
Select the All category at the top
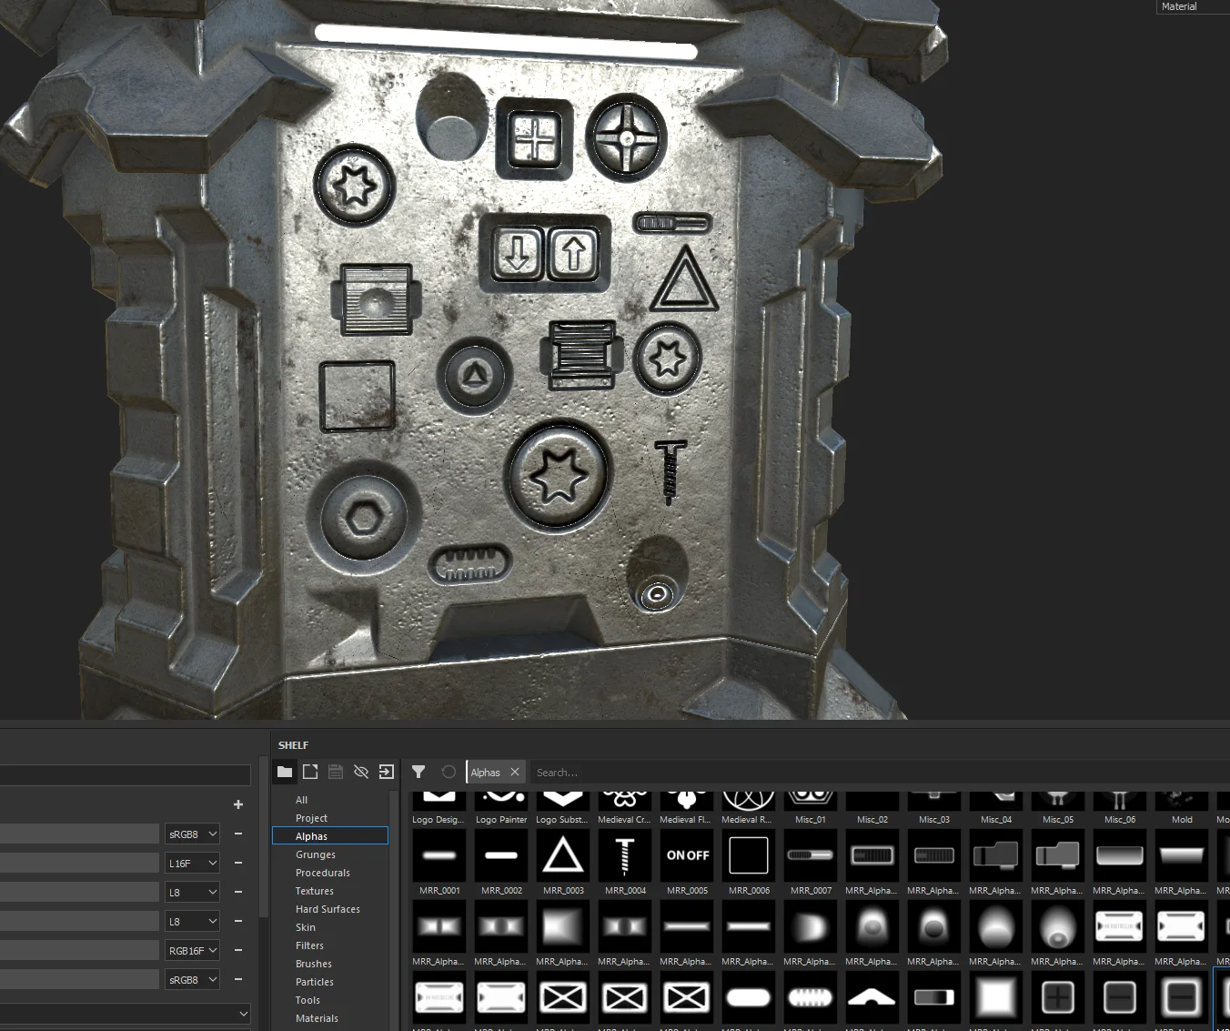tap(301, 800)
